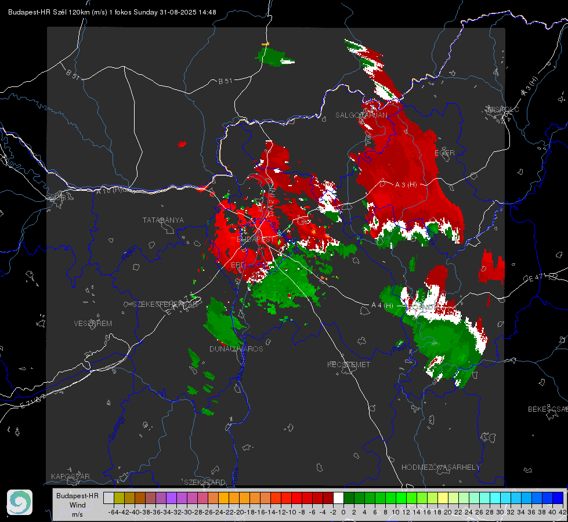Screen dimensions: 568x522
Task: Click the BUDAPEST city label
Action: click(x=255, y=240)
